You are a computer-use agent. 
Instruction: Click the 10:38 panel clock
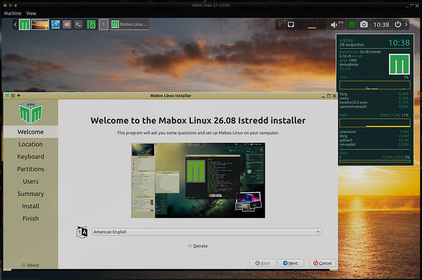pos(381,24)
